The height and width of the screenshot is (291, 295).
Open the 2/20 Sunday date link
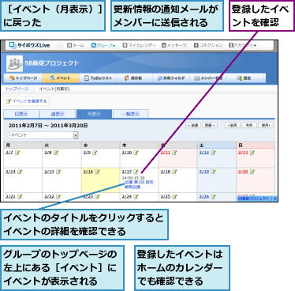coord(243,172)
